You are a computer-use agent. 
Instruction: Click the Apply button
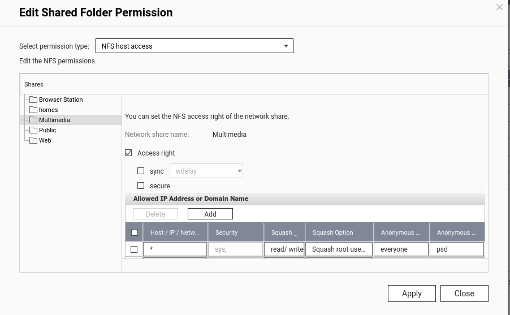412,294
